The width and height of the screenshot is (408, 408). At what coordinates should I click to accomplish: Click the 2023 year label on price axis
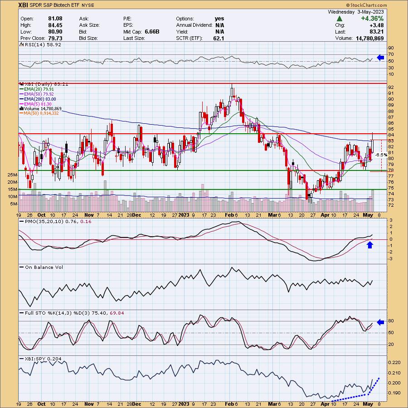pyautogui.click(x=184, y=215)
